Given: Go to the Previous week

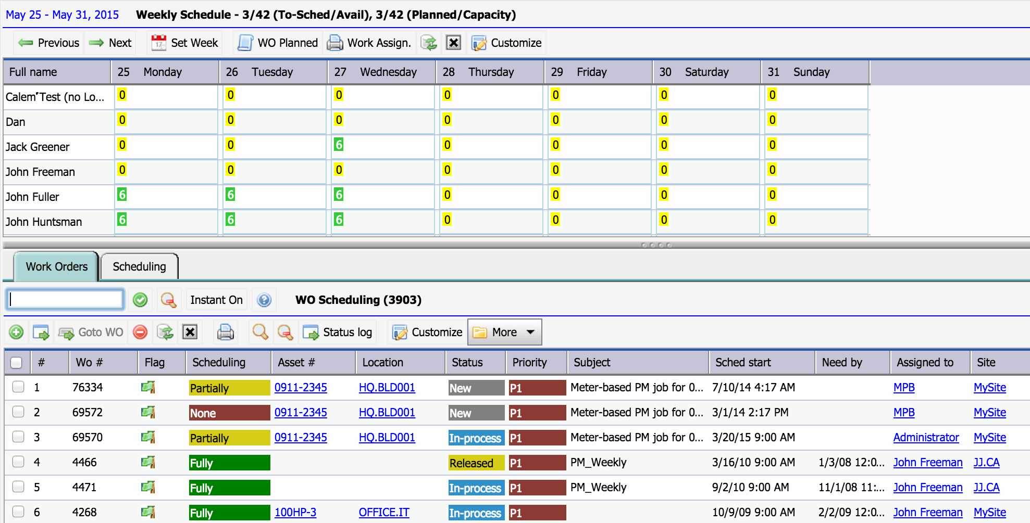Looking at the screenshot, I should click(x=48, y=43).
